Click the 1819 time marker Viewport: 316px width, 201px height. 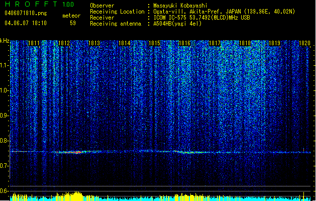275,43
